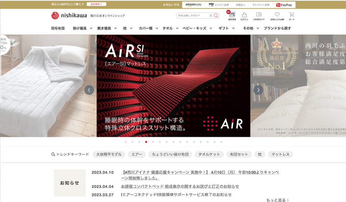Open the 最新情報 news calendar icon

point(232,15)
